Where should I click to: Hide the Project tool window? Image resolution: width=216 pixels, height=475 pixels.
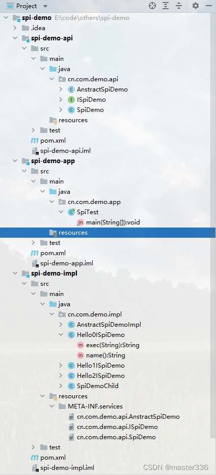coord(209,6)
